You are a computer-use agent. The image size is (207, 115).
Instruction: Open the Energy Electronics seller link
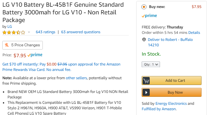pos(171,103)
